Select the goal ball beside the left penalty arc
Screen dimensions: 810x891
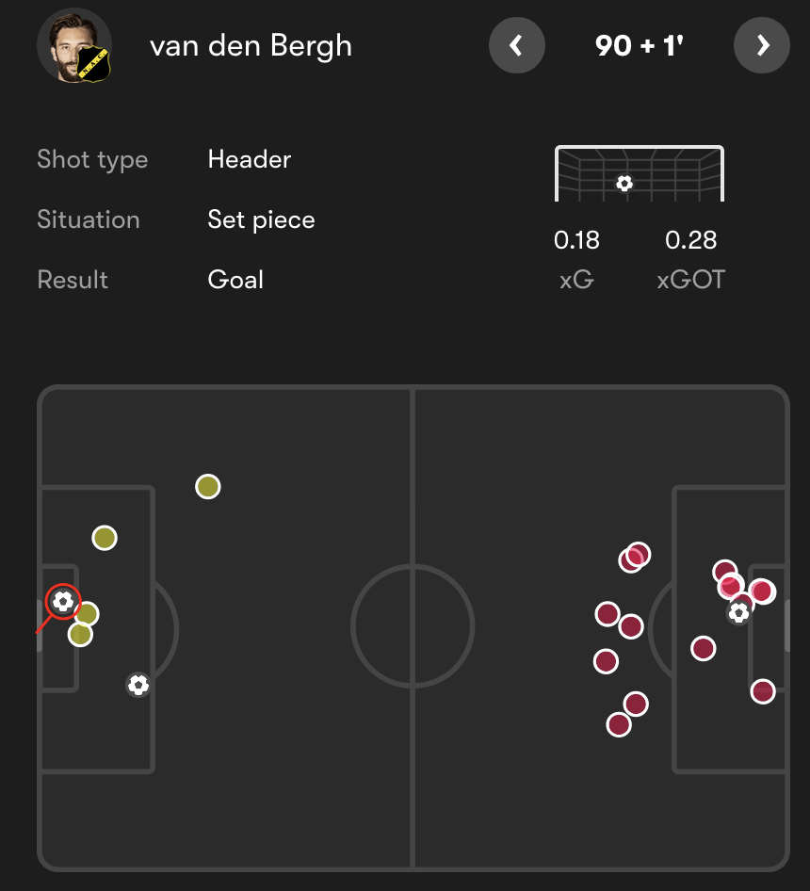pos(138,685)
